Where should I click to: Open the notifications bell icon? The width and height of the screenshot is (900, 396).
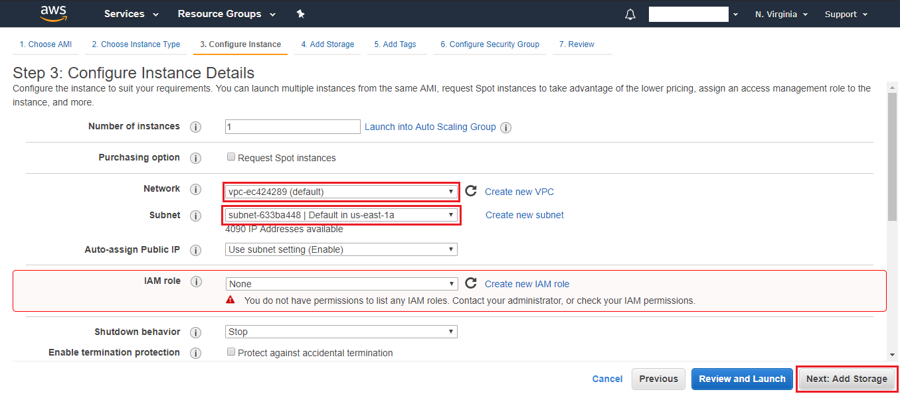[630, 15]
